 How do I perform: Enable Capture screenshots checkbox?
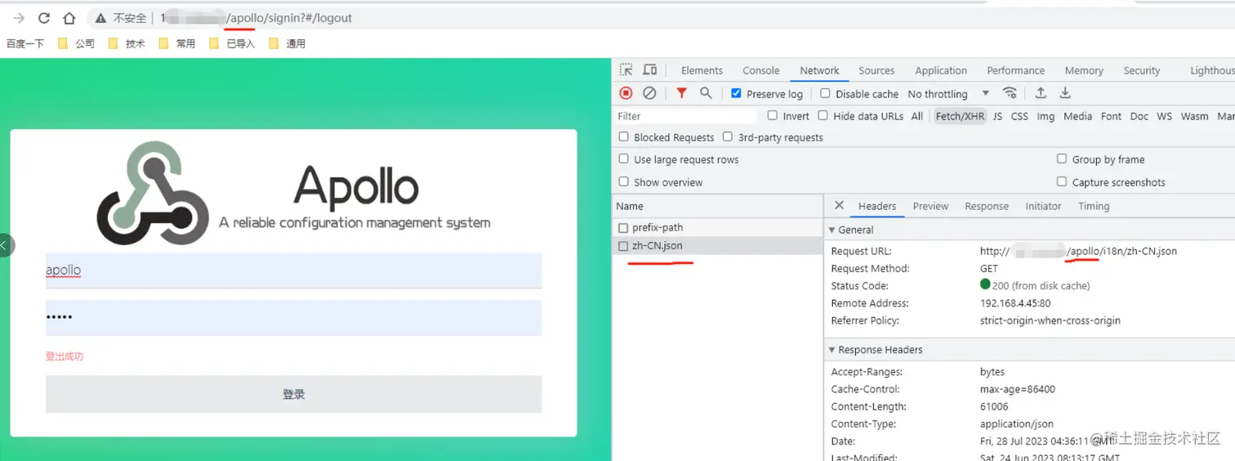(x=1062, y=181)
